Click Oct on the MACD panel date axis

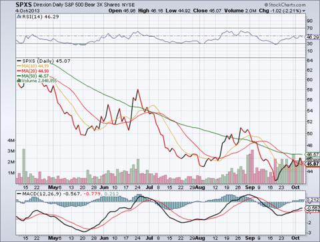pyautogui.click(x=295, y=238)
